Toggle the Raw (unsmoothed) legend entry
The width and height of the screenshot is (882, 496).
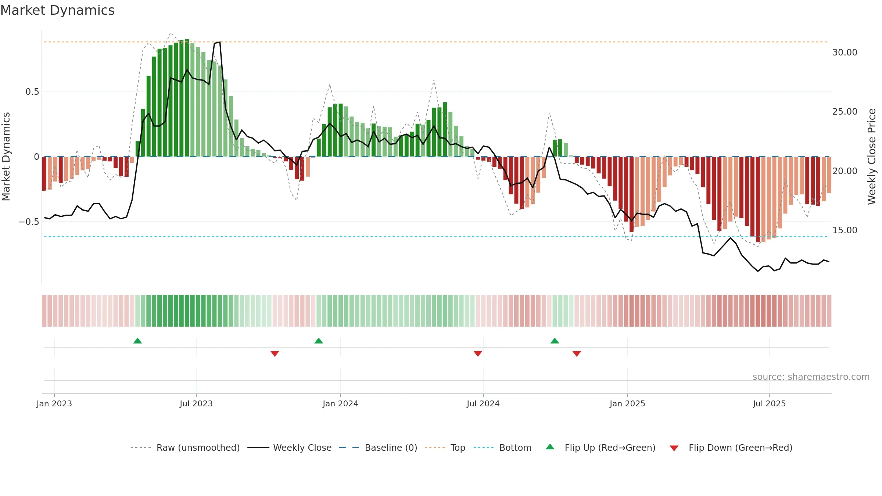point(185,448)
